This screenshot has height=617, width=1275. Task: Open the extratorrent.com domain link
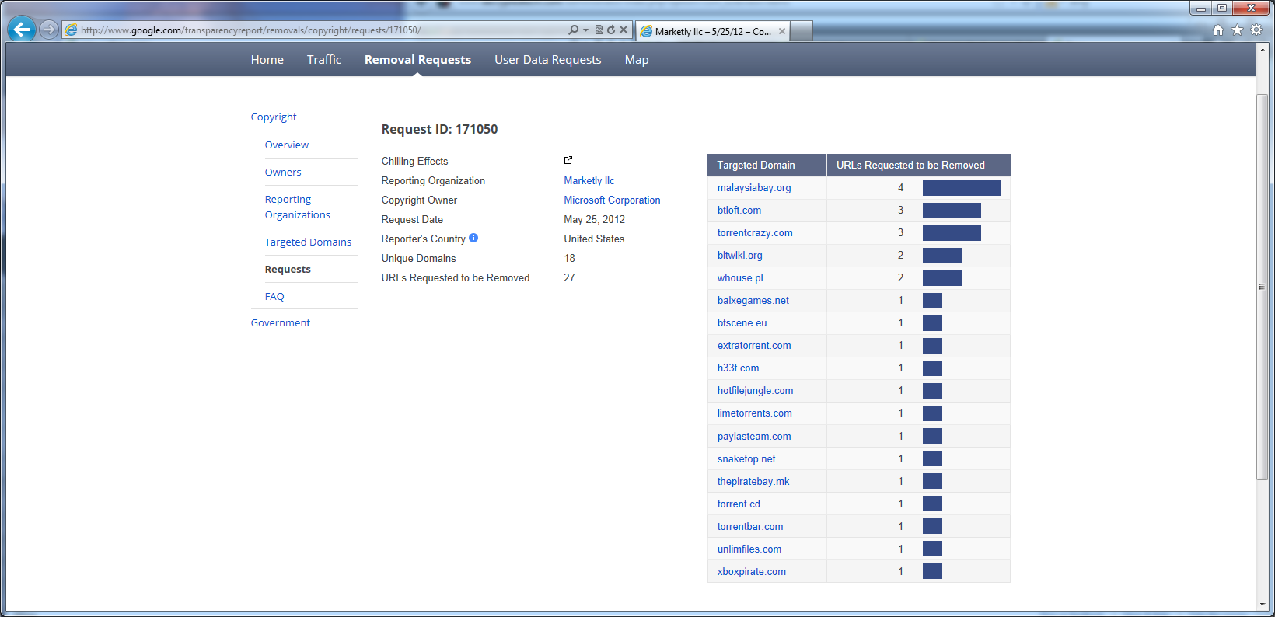point(754,345)
